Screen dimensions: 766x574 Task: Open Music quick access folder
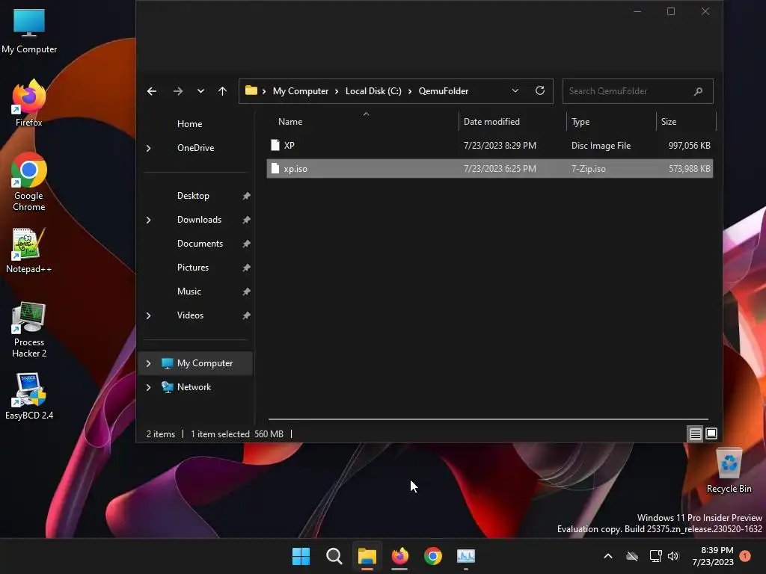pyautogui.click(x=189, y=291)
